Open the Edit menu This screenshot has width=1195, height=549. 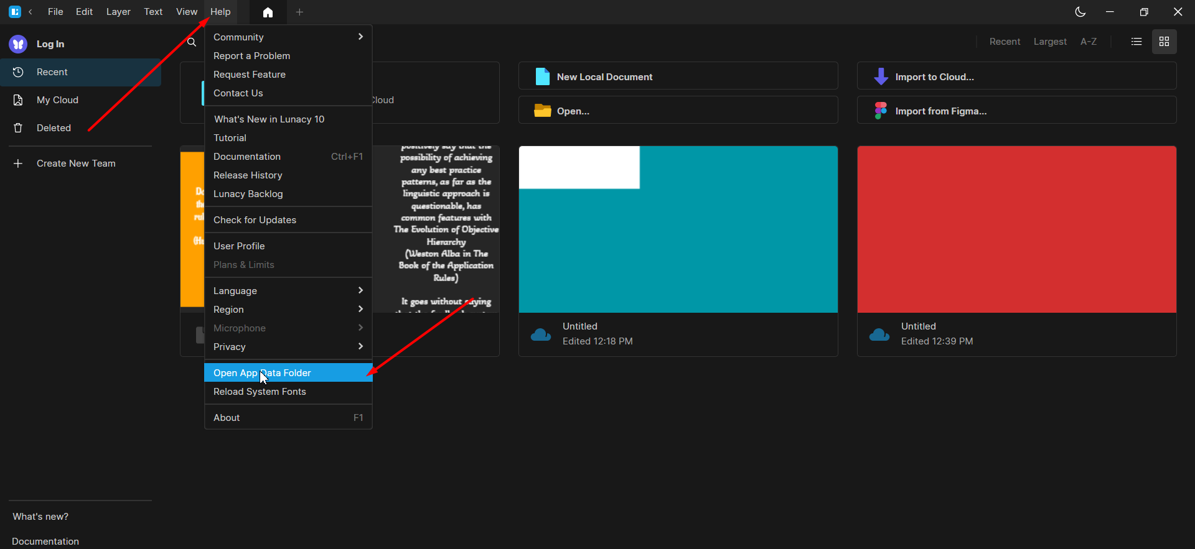click(84, 12)
